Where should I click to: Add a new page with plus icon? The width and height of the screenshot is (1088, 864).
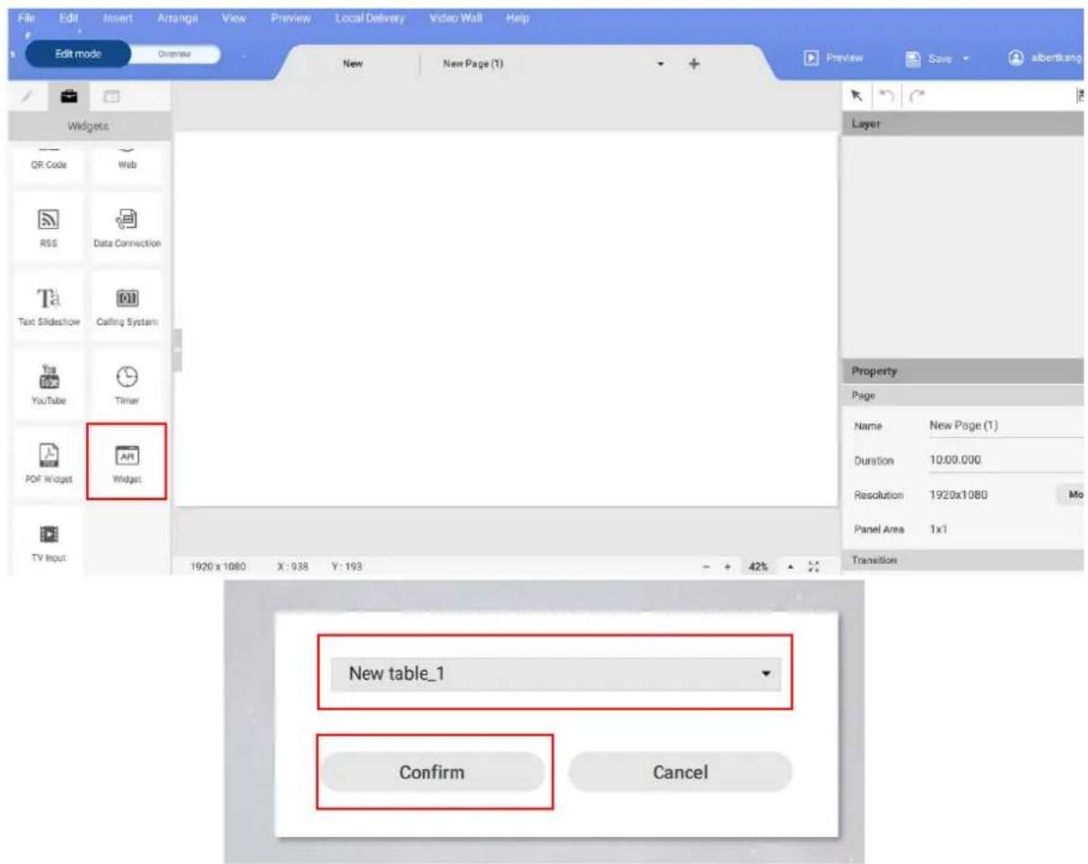point(693,64)
